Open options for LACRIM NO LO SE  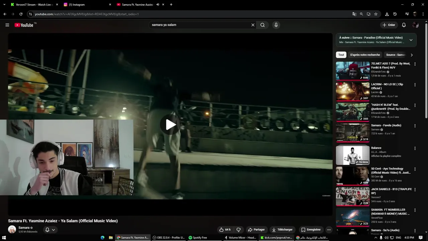[x=415, y=85]
